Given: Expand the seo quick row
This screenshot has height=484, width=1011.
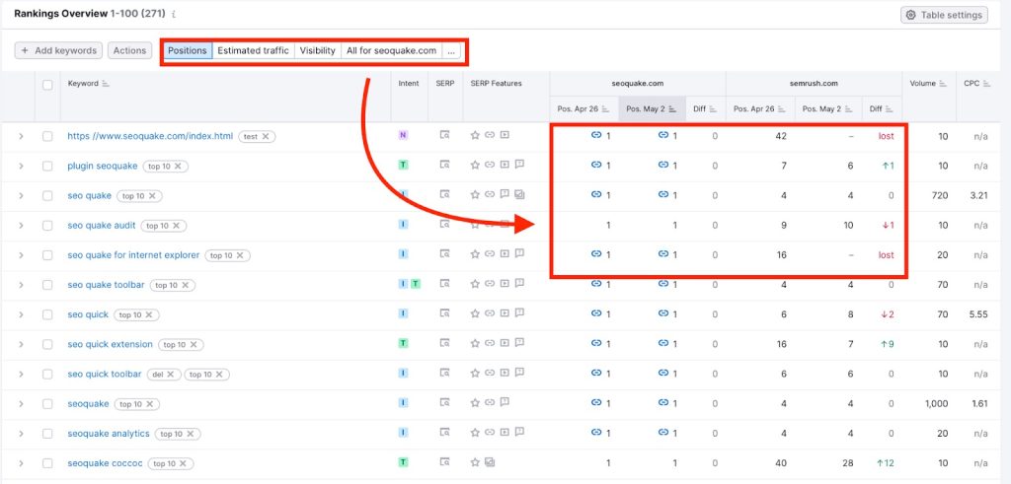Looking at the screenshot, I should point(21,314).
